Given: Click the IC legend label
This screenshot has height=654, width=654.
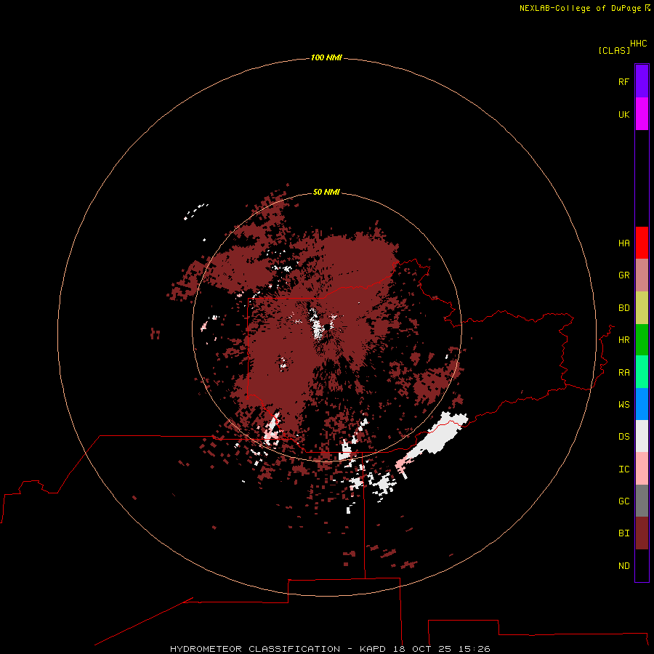Looking at the screenshot, I should (x=623, y=469).
